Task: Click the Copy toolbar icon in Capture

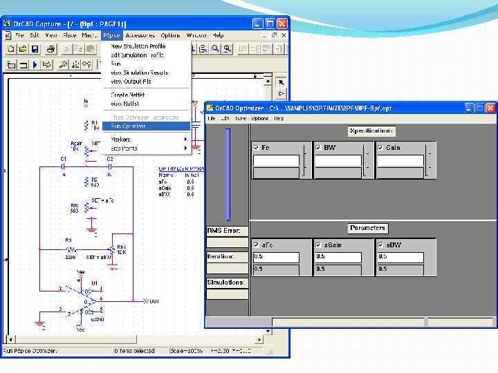Action: click(78, 49)
